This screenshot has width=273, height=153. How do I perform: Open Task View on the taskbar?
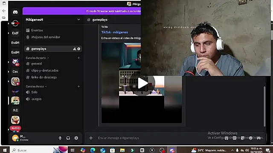point(73,150)
